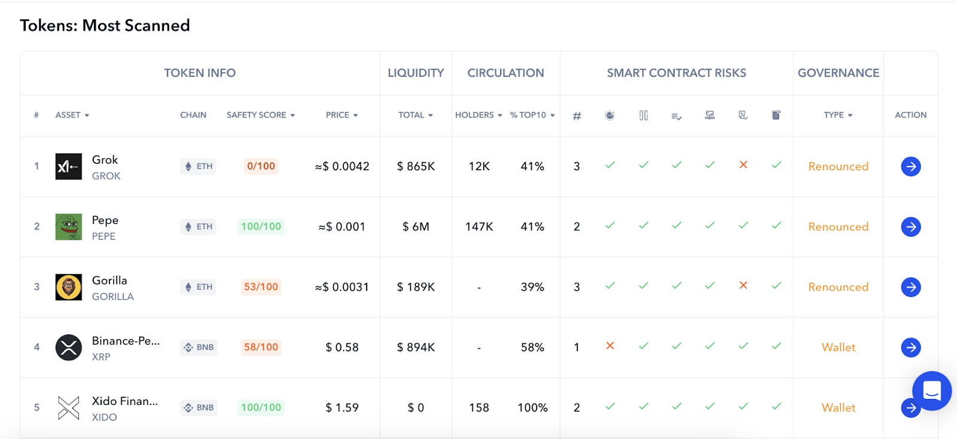Click the list-check risk column icon
957x439 pixels.
[x=676, y=116]
